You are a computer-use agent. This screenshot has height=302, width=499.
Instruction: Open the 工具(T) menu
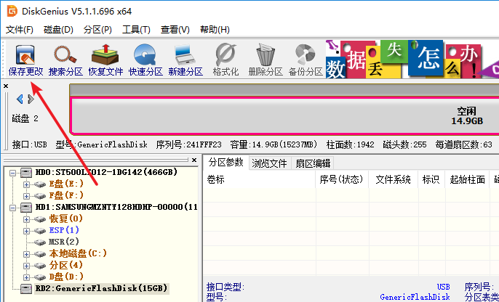click(x=136, y=30)
